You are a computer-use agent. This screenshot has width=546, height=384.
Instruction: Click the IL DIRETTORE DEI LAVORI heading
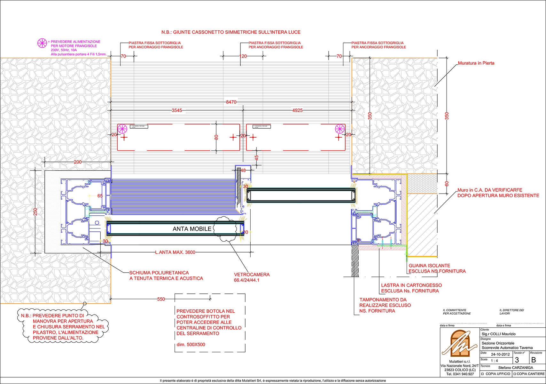(512, 312)
